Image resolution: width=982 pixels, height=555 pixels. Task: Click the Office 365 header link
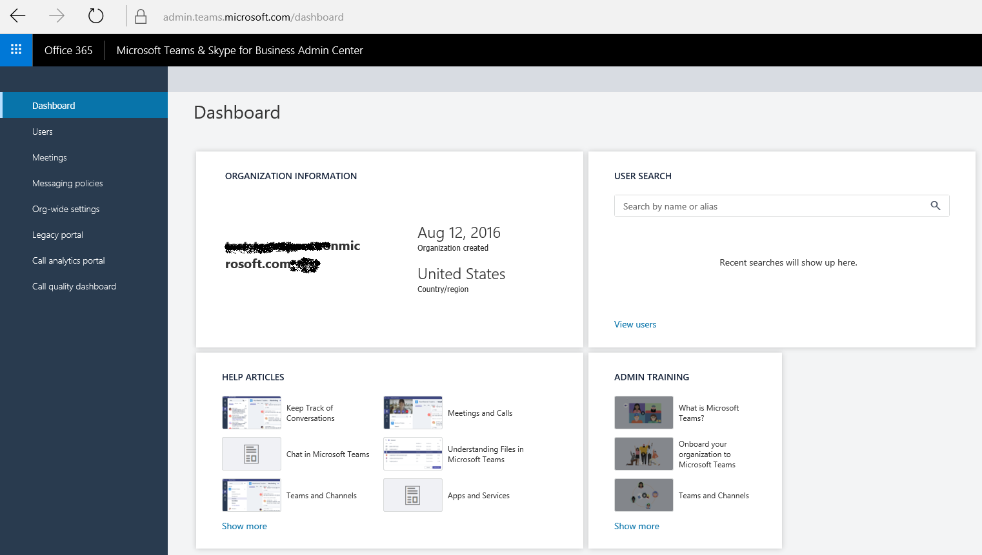68,50
